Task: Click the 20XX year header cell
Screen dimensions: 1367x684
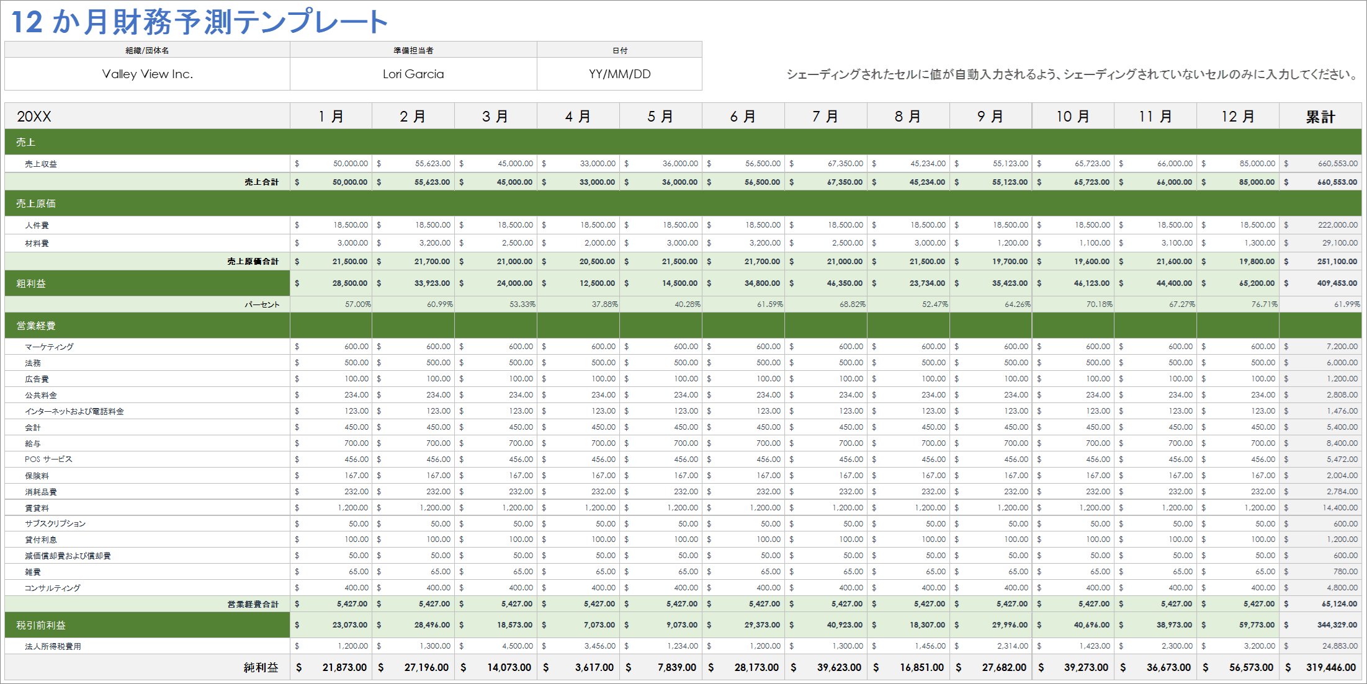Action: [147, 116]
